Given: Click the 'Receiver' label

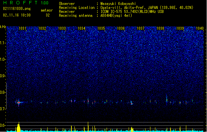Looking at the screenshot, I should pos(67,12).
